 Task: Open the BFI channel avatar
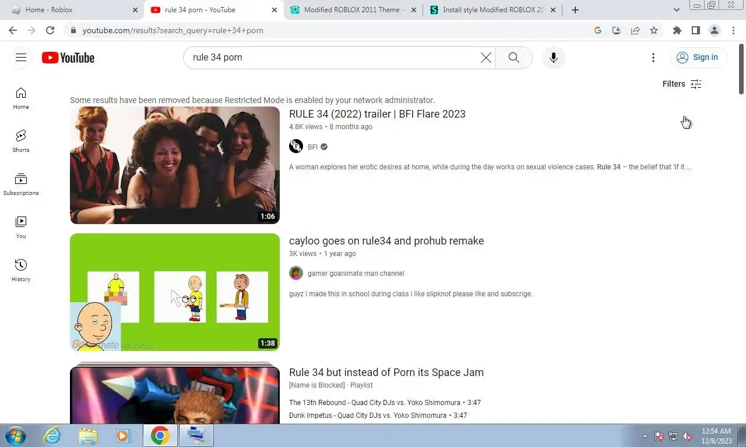click(296, 147)
